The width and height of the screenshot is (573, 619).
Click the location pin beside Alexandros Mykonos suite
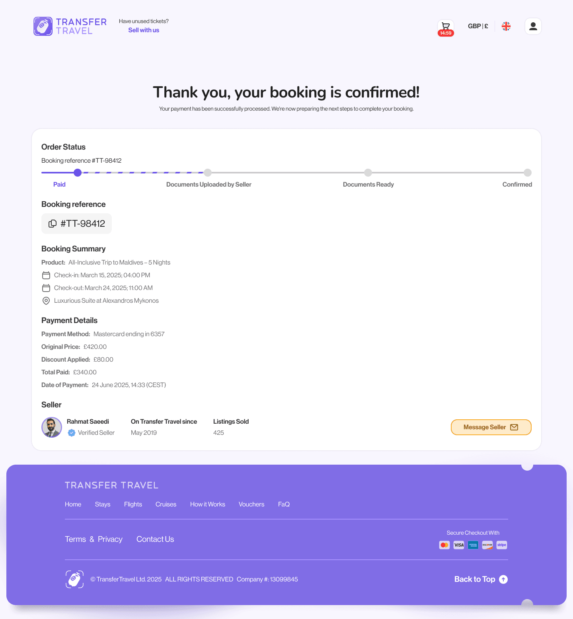(x=46, y=301)
